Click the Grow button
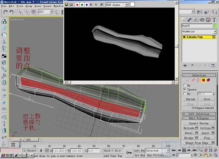Screen dimensions: 219x159 (x=207, y=99)
